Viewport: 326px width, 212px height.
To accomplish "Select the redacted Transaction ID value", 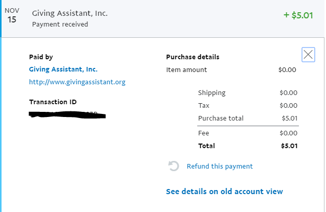I will coord(66,115).
